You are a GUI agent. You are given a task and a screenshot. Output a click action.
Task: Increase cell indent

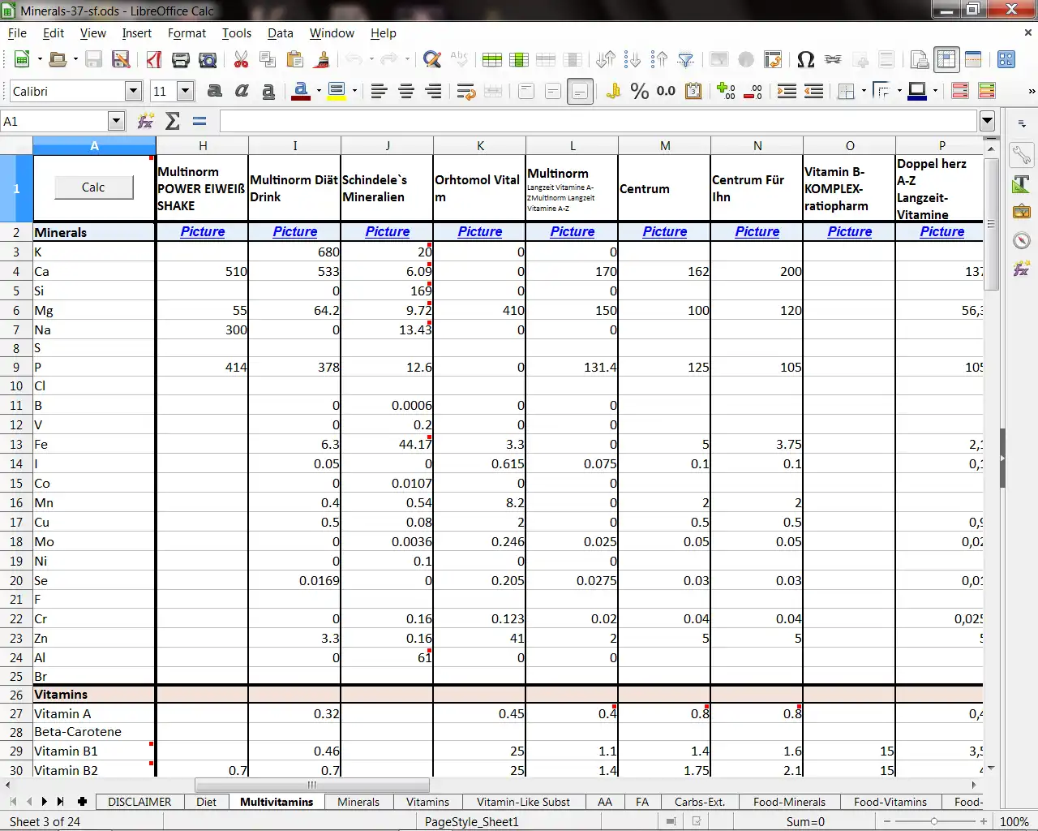pos(787,91)
